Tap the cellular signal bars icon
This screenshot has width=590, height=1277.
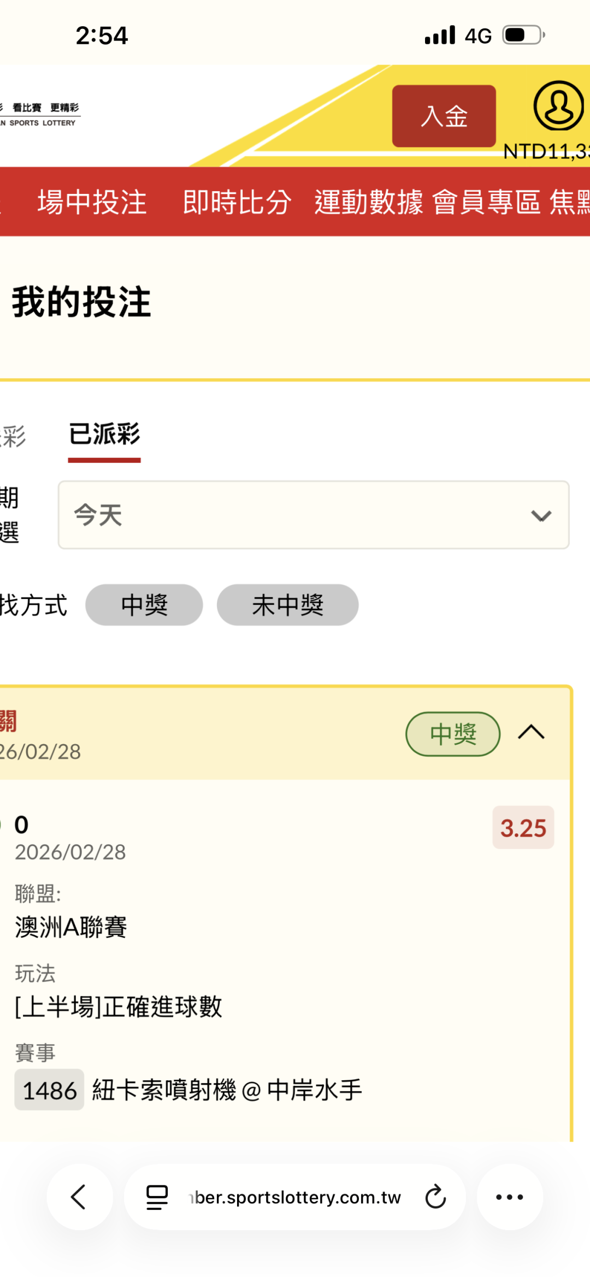pos(440,36)
